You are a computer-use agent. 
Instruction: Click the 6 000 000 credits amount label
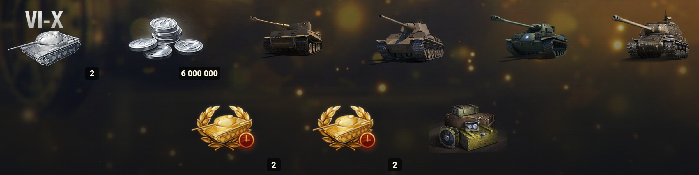click(x=199, y=73)
